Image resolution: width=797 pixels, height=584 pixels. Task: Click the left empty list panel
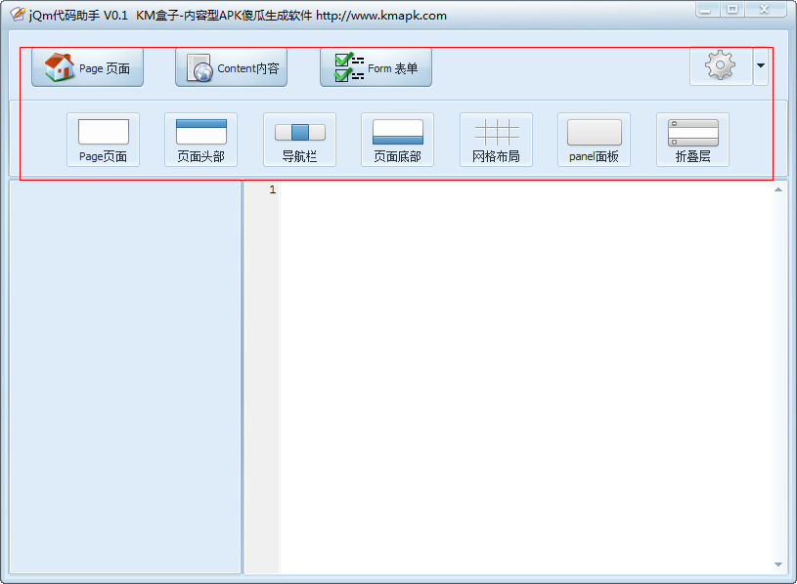point(125,378)
